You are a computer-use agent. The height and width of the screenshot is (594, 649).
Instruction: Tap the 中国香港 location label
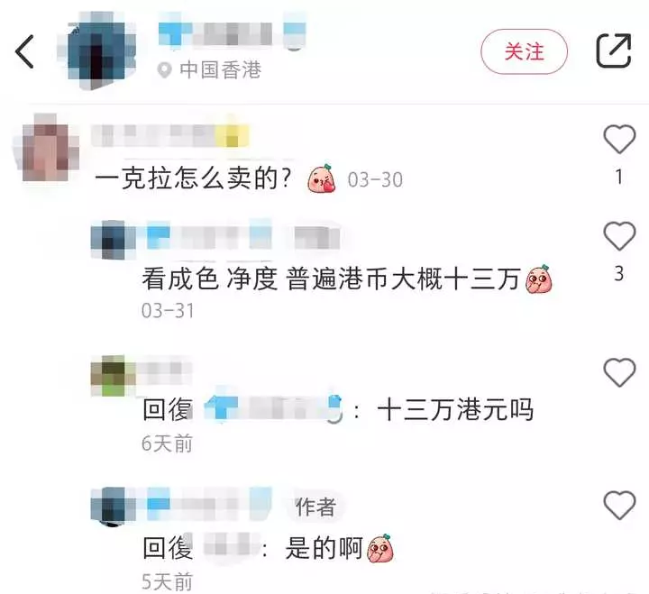click(x=220, y=70)
